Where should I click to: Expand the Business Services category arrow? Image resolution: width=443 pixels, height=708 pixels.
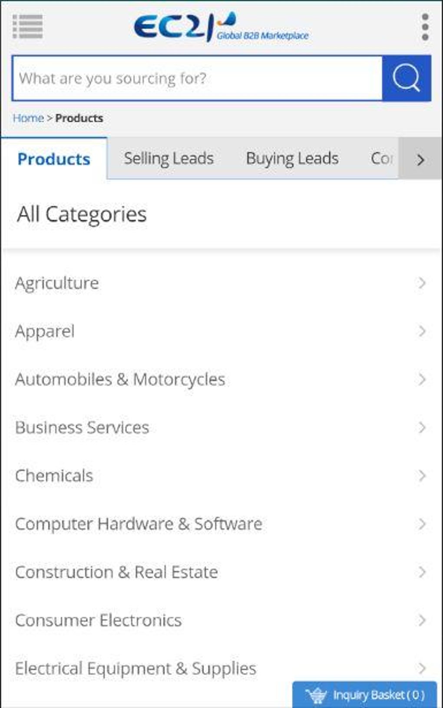tap(422, 427)
